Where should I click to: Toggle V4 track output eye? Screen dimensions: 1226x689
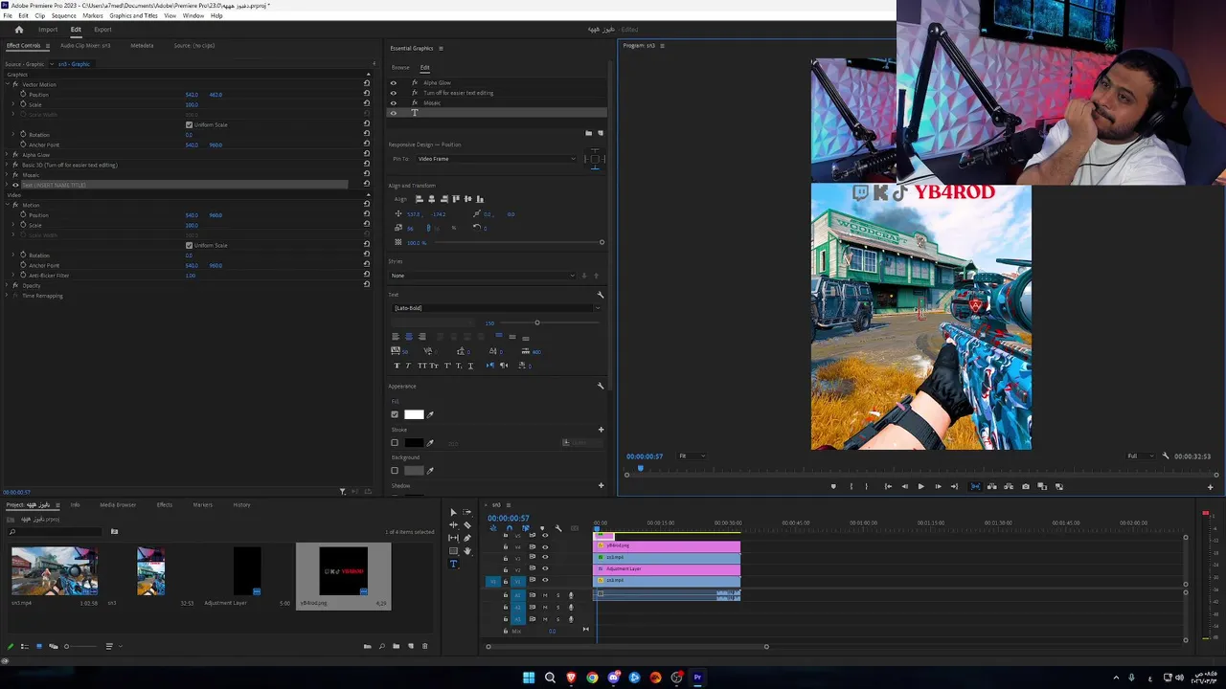coord(545,546)
